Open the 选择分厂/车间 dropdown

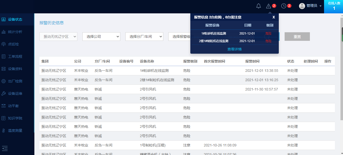point(144,37)
